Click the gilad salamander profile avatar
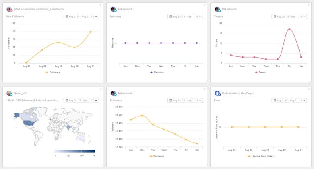 pyautogui.click(x=9, y=9)
